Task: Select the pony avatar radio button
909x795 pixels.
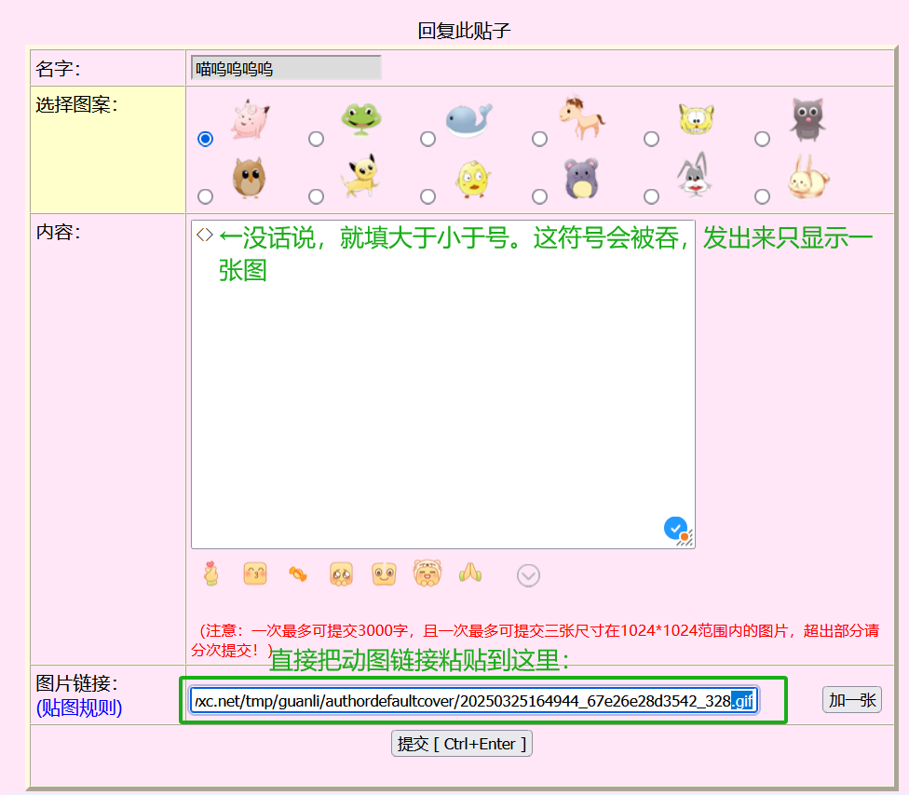Action: click(x=540, y=139)
